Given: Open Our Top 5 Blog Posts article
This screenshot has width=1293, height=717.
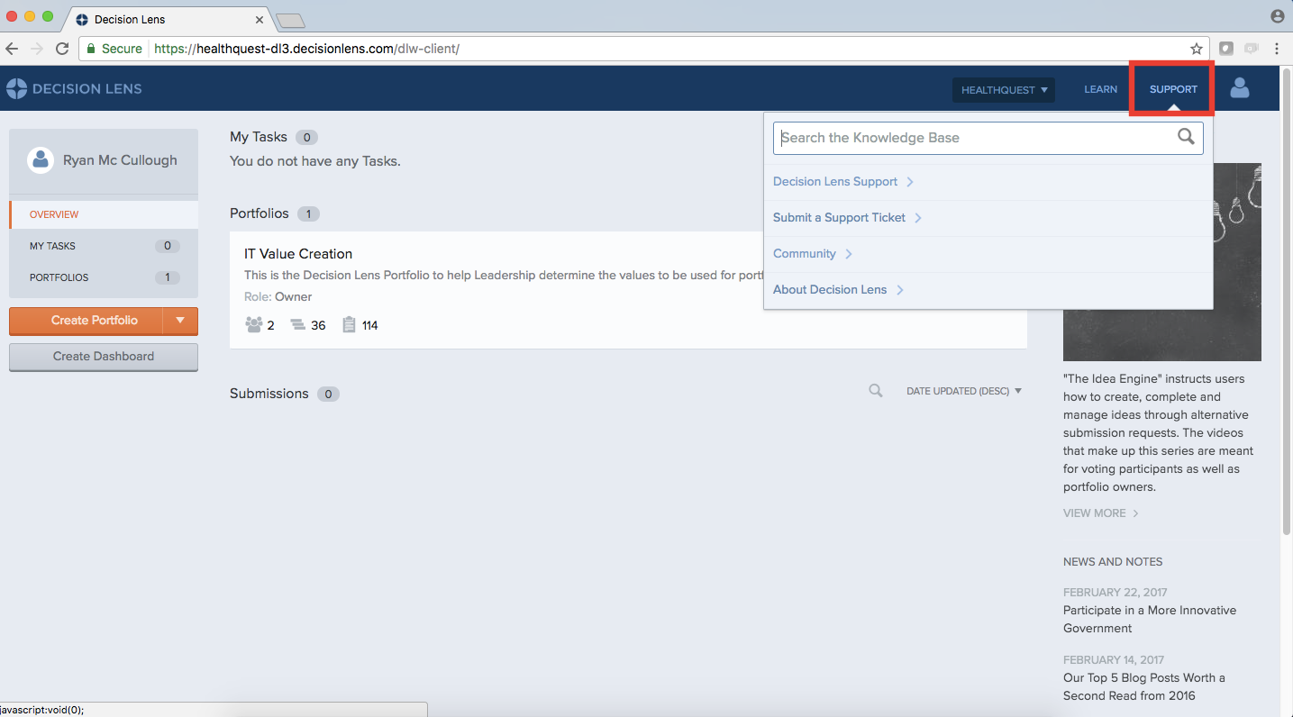Looking at the screenshot, I should coord(1144,687).
